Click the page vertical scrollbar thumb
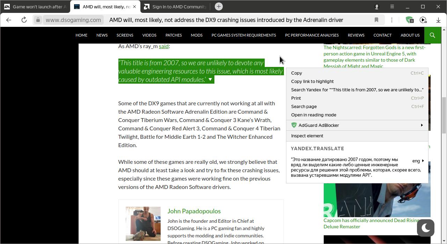Viewport: 447px width, 244px height. [444, 115]
